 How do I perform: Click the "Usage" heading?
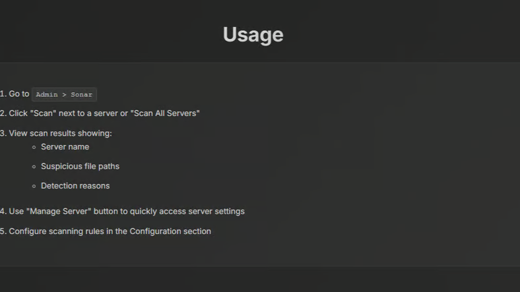pyautogui.click(x=253, y=34)
